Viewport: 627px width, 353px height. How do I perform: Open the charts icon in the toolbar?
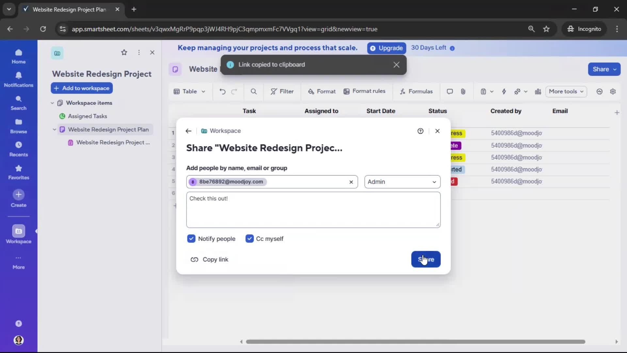tap(538, 92)
